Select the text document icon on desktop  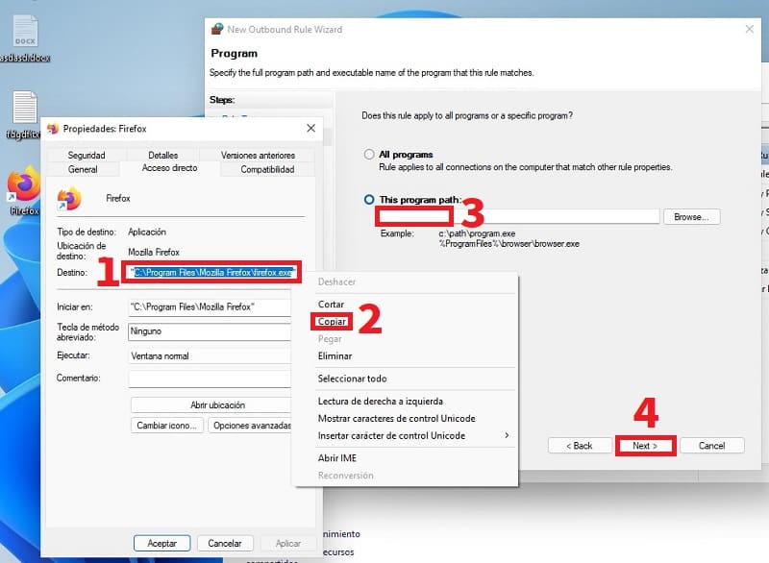25,107
